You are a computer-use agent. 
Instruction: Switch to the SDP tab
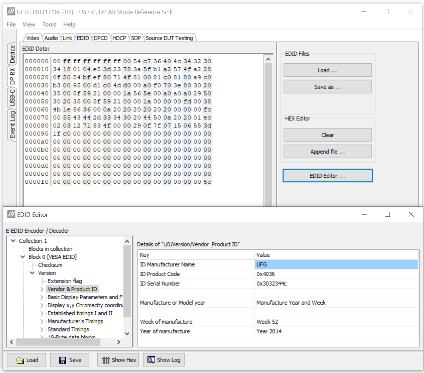click(x=136, y=38)
